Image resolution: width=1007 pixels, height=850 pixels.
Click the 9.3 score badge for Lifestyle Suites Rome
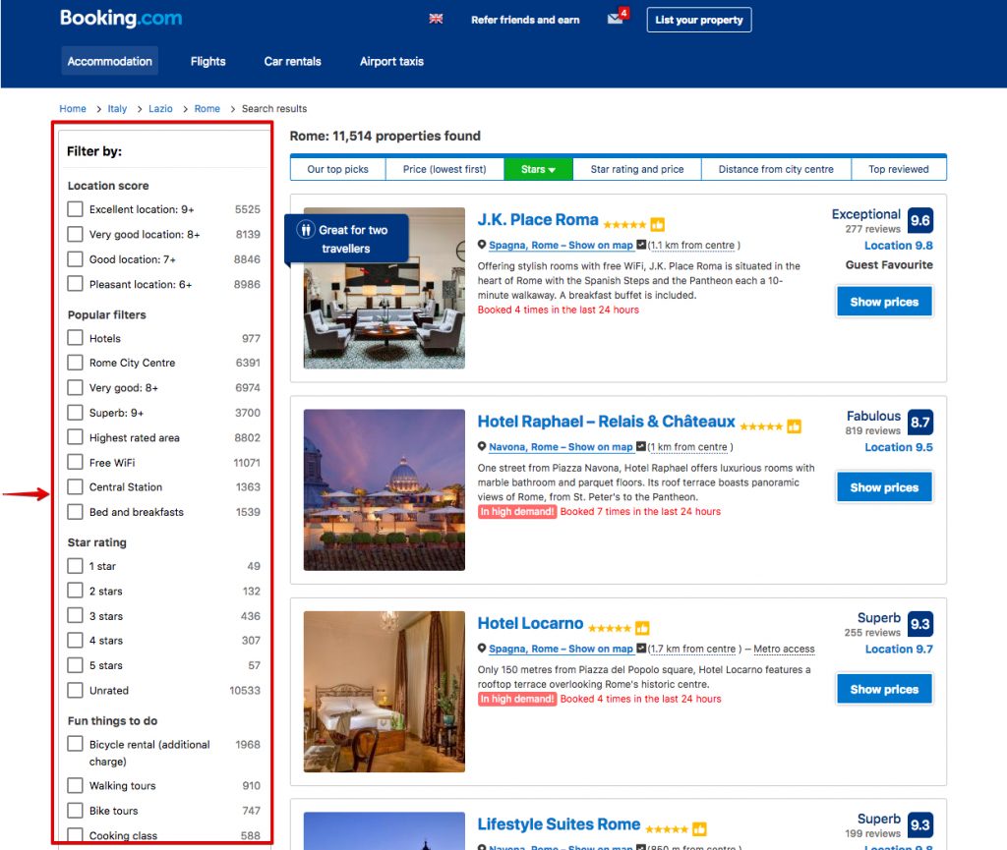[920, 825]
